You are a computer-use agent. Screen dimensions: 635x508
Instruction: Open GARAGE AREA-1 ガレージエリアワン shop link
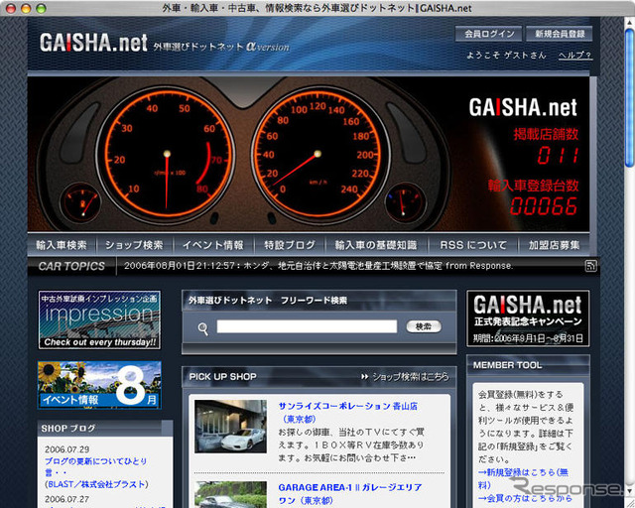click(x=350, y=494)
